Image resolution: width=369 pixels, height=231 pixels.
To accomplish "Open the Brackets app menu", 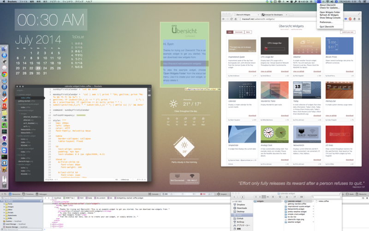I will point(12,1).
